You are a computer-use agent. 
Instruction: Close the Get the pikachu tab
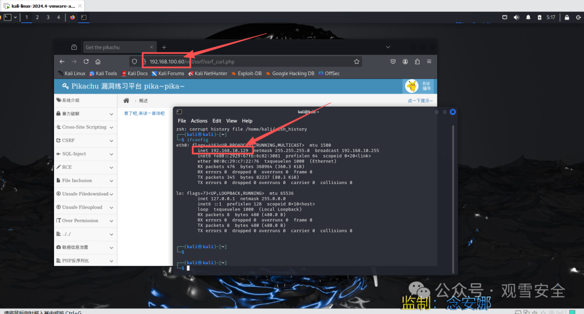151,47
